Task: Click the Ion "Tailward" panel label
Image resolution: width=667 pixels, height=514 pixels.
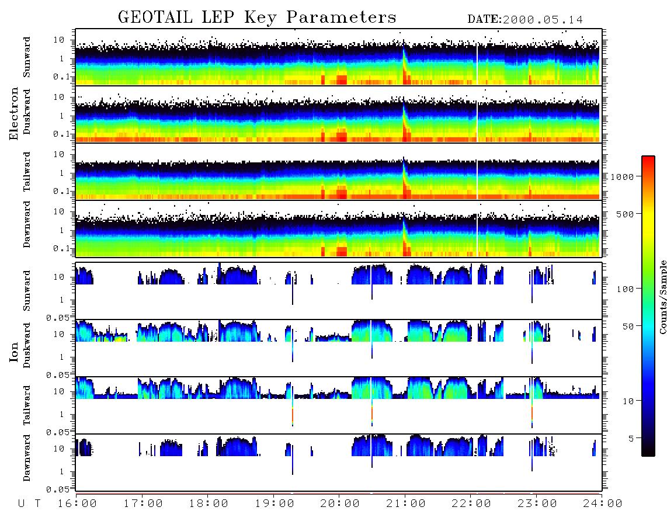Action: (x=27, y=405)
